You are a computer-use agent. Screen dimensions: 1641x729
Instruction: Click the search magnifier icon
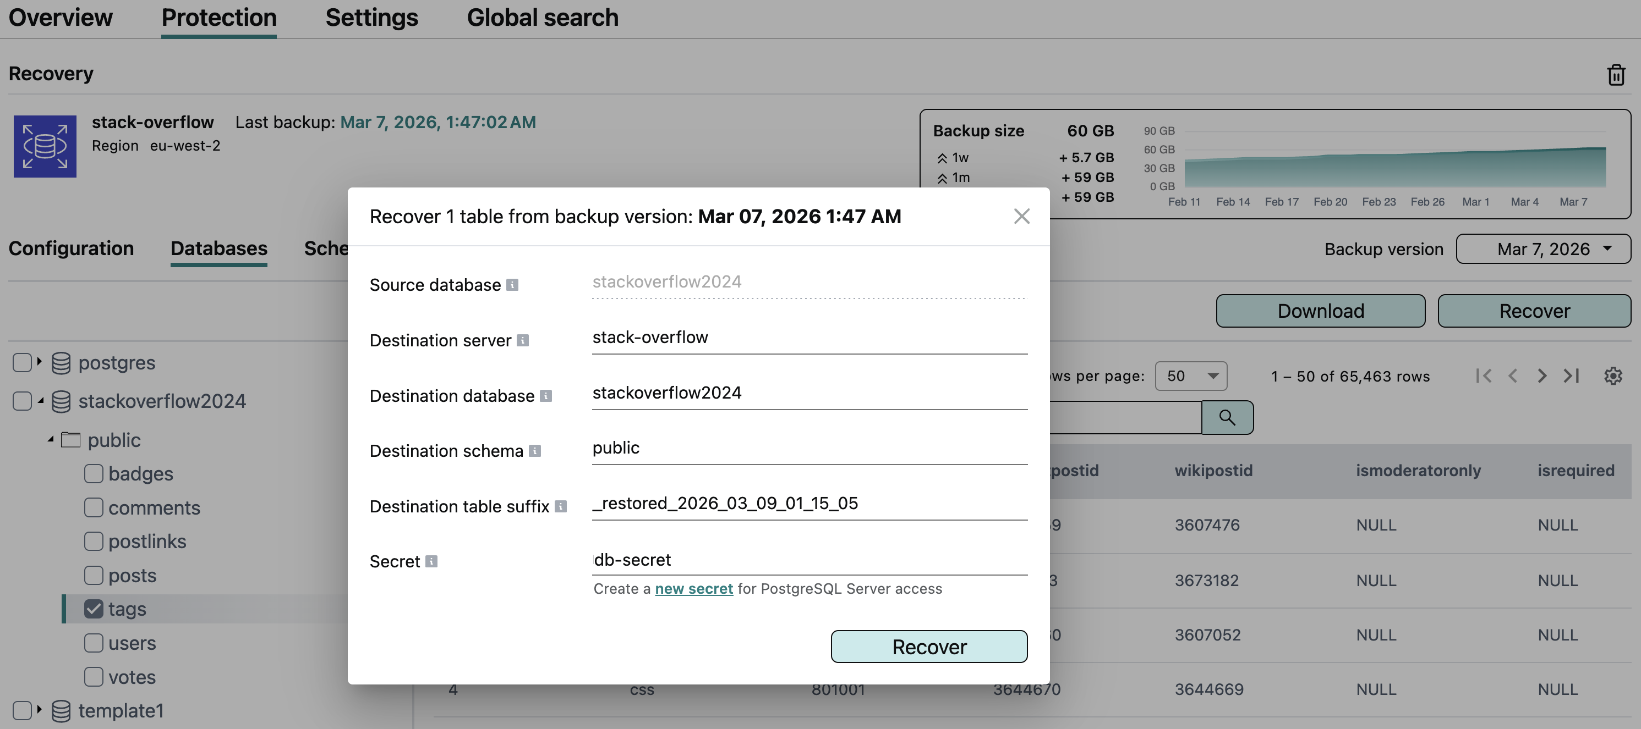tap(1227, 418)
